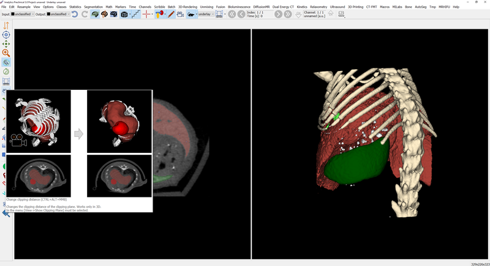The width and height of the screenshot is (490, 266).
Task: Open the Bone menu
Action: coord(408,7)
